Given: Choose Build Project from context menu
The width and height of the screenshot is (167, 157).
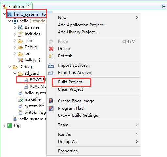Looking at the screenshot, I should (x=70, y=82).
